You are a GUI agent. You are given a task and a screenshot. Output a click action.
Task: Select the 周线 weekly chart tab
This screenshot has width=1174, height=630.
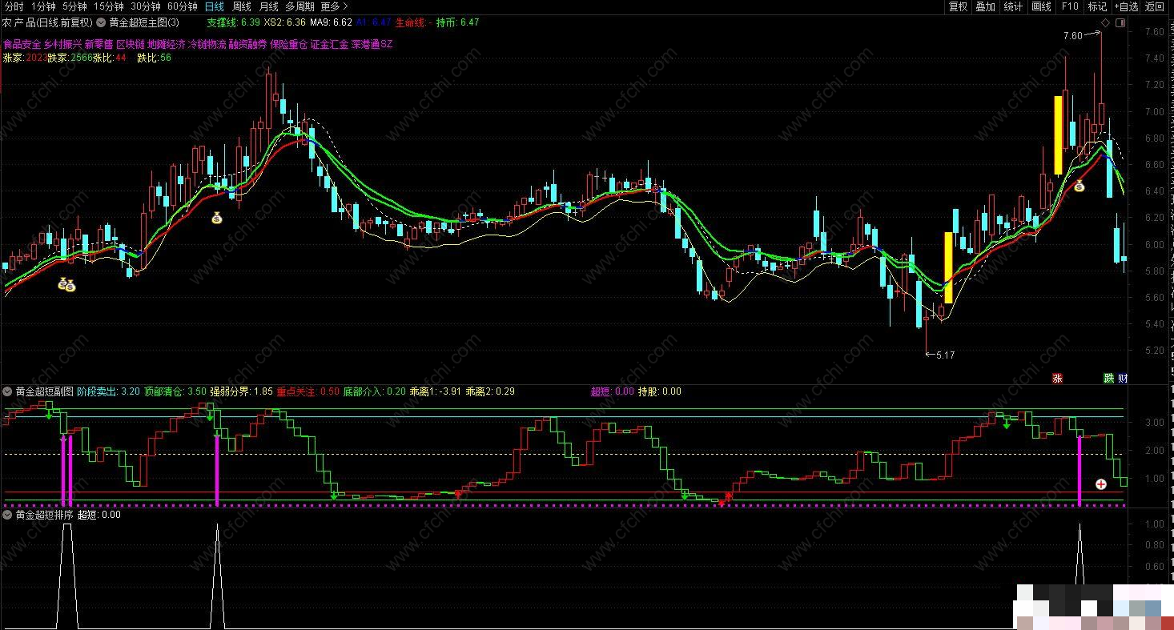coord(242,6)
